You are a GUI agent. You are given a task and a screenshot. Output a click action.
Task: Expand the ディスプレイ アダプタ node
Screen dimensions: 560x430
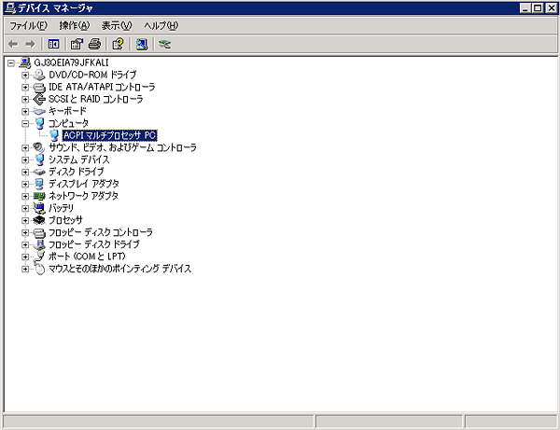25,184
